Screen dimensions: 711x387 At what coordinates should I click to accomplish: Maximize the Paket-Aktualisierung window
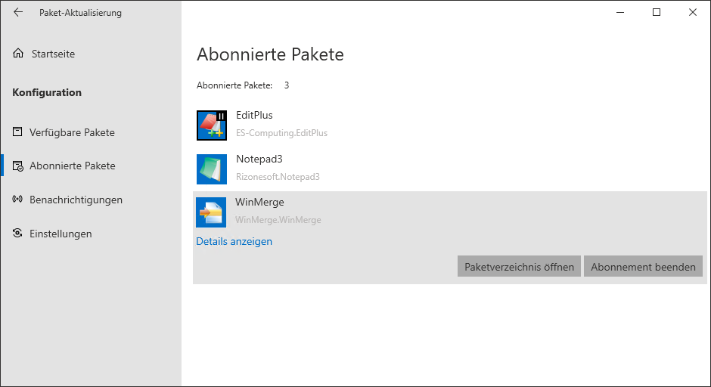click(x=657, y=12)
